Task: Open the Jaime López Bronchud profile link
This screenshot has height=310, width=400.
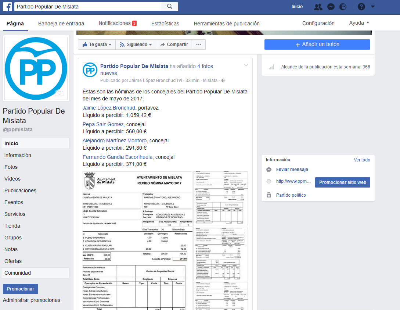Action: [x=109, y=108]
